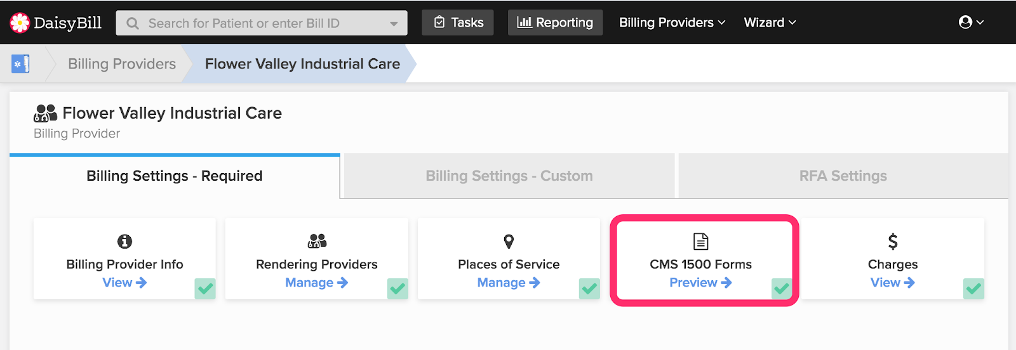The width and height of the screenshot is (1016, 350).
Task: Open the Tasks button
Action: [x=458, y=23]
